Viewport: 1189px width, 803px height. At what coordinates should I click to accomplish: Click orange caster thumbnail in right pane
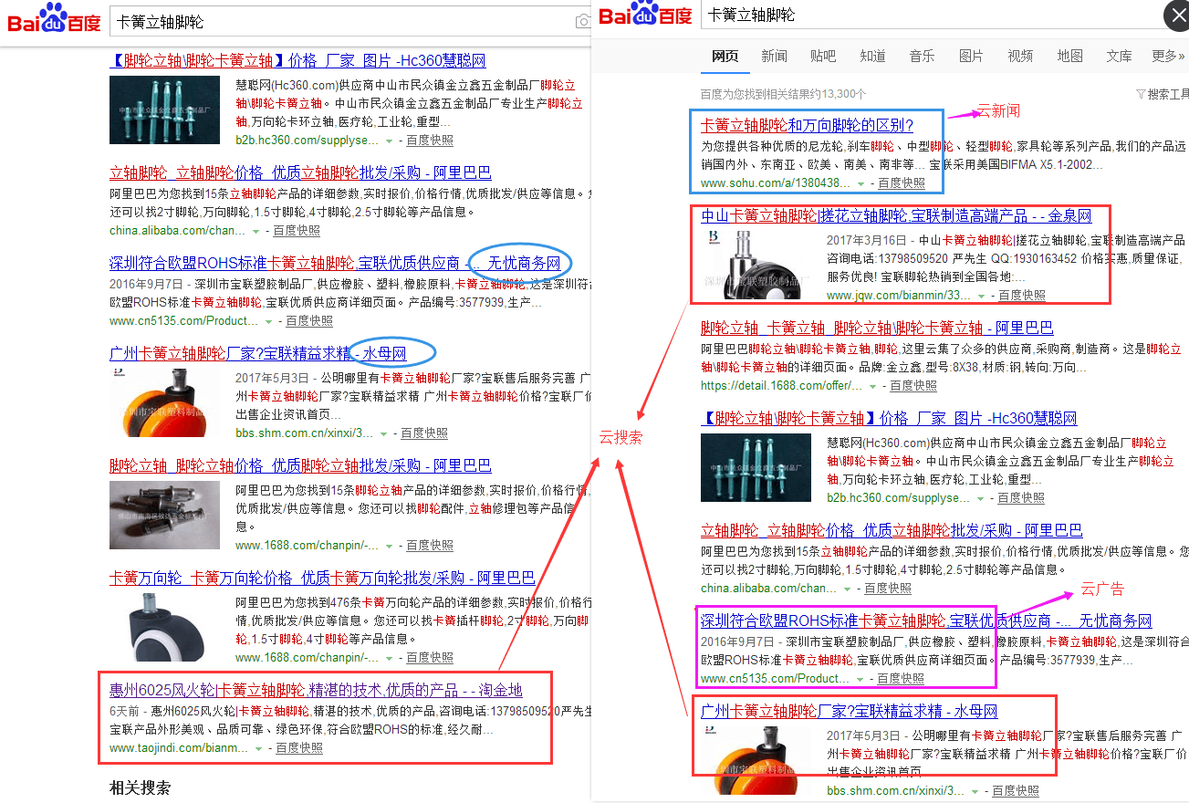point(756,761)
